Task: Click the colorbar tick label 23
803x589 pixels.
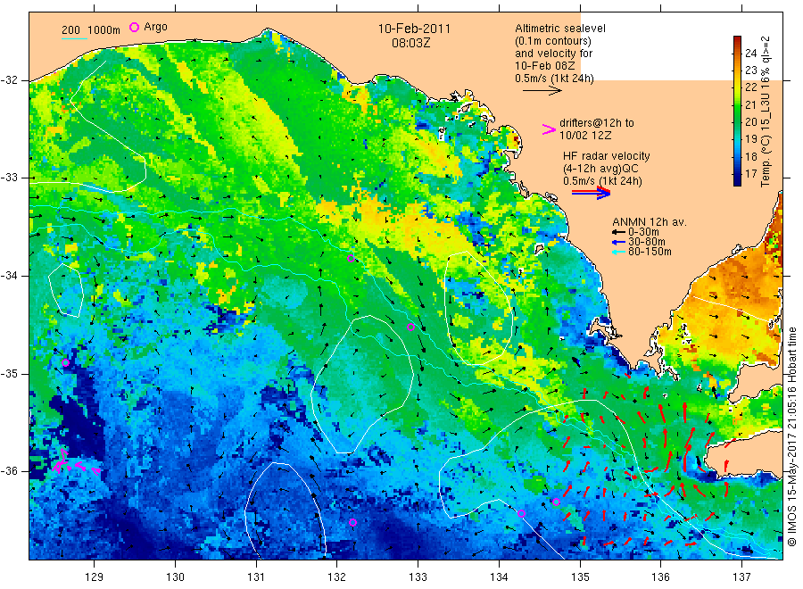Action: pyautogui.click(x=750, y=71)
